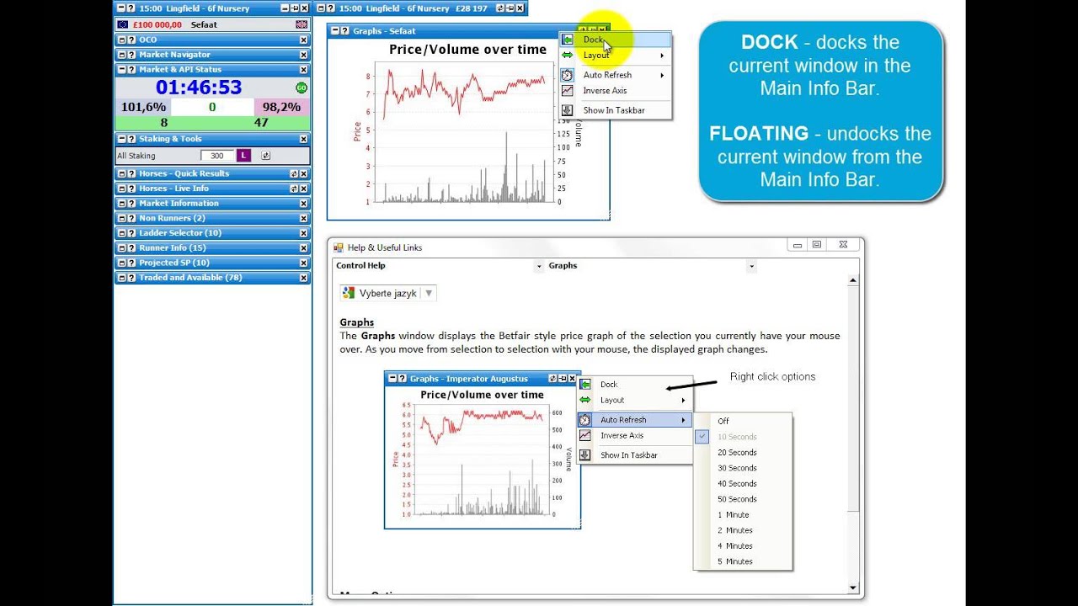
Task: Click the 98,2% lay book value
Action: 281,107
